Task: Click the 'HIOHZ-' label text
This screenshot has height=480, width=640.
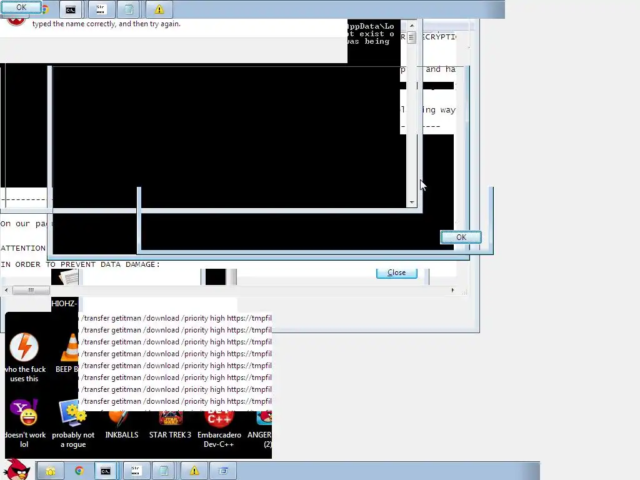Action: pyautogui.click(x=64, y=303)
